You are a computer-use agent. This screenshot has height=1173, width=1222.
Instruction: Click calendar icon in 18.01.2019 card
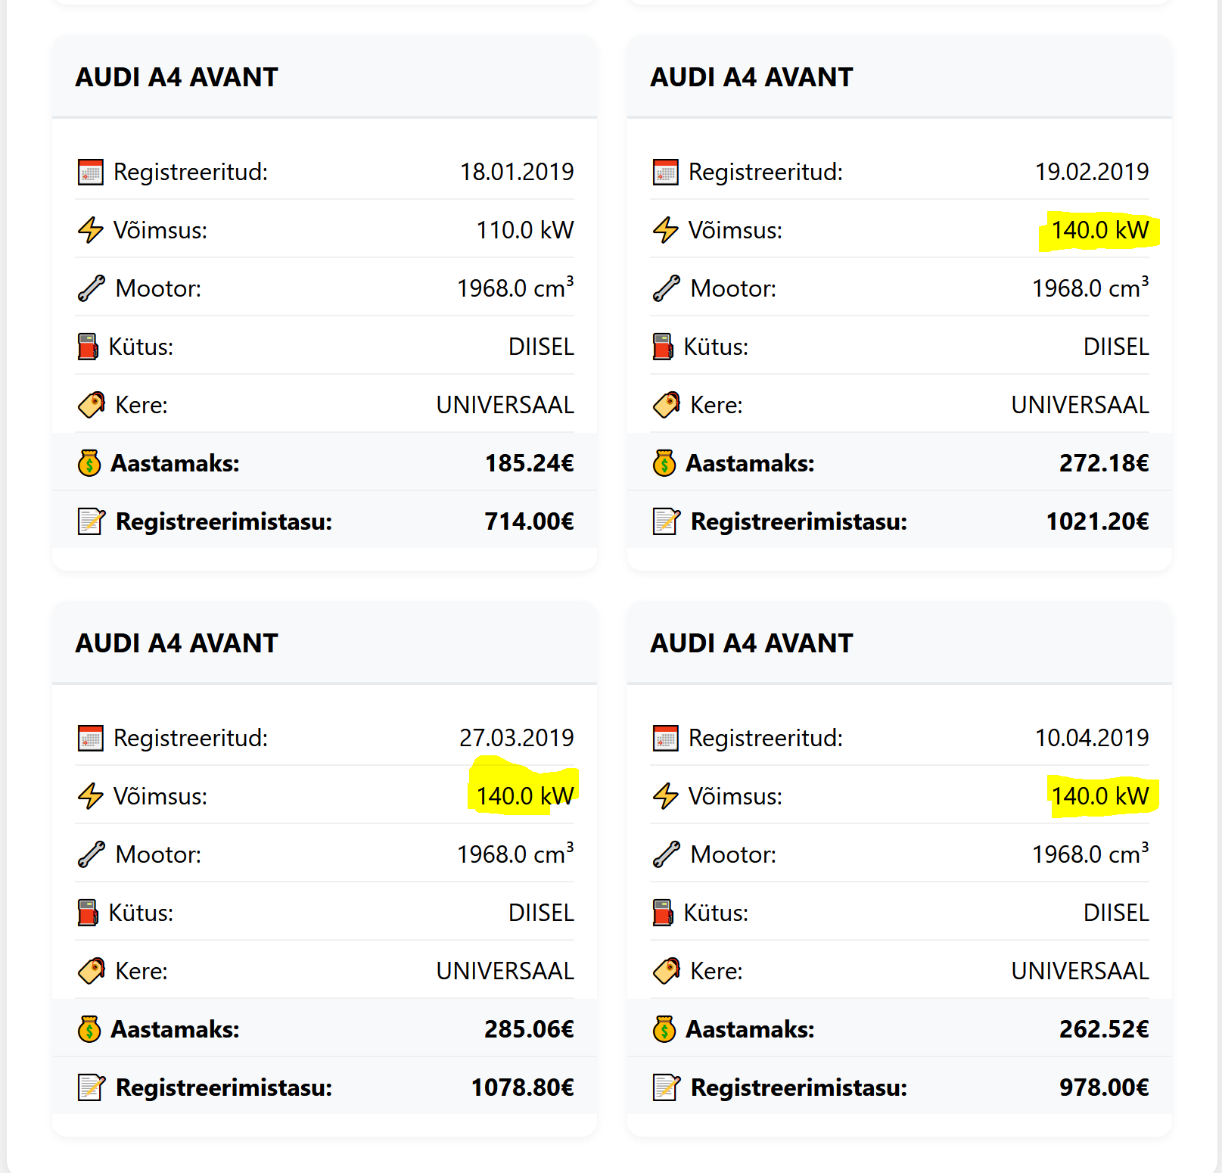tap(90, 173)
